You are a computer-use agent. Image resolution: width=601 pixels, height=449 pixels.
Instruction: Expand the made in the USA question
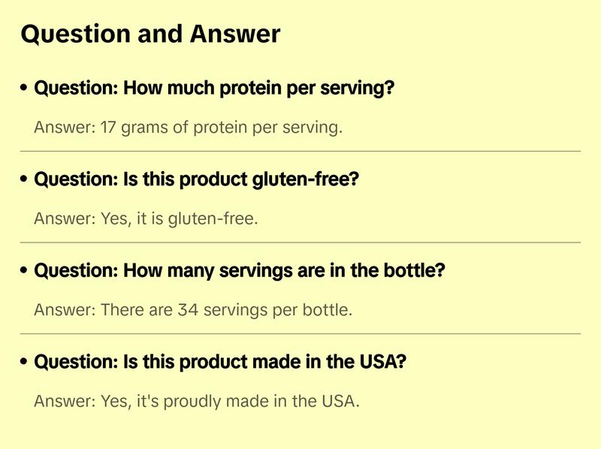pos(220,362)
